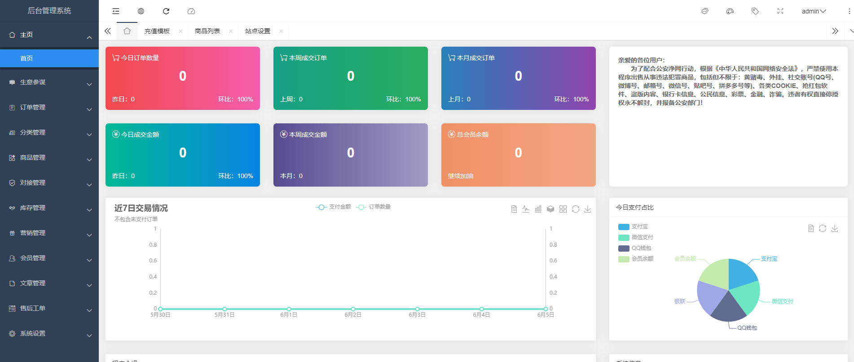Switch to the 站点设置 tab
This screenshot has height=362, width=854.
pyautogui.click(x=258, y=31)
